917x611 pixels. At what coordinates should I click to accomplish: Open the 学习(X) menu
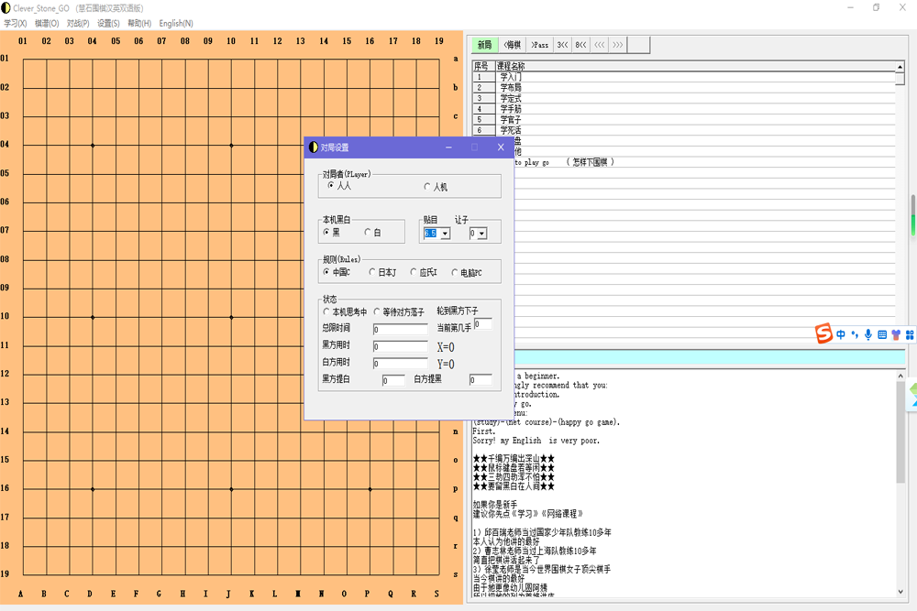coord(16,23)
